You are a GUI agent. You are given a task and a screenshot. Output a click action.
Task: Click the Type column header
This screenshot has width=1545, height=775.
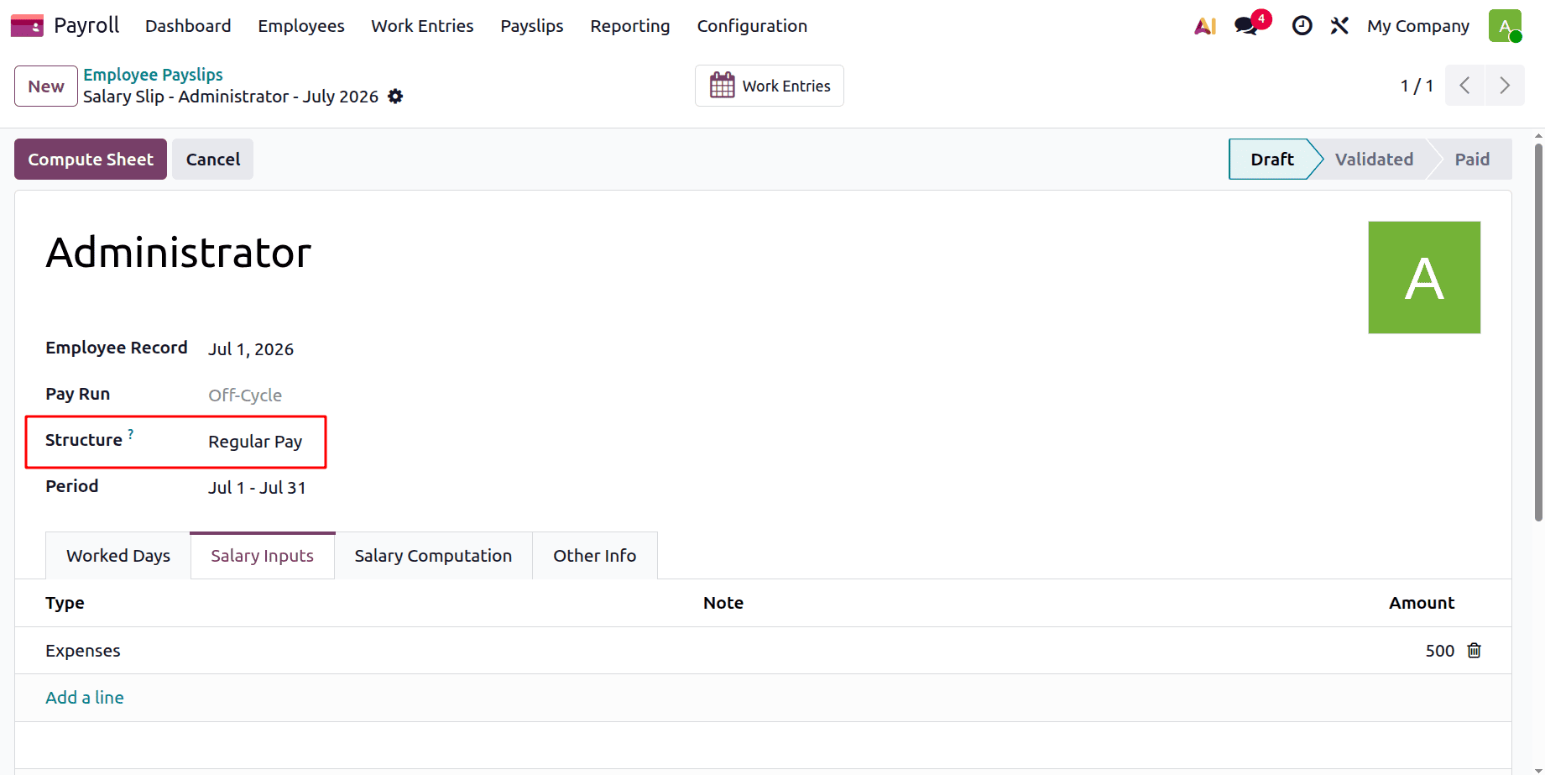(x=65, y=603)
